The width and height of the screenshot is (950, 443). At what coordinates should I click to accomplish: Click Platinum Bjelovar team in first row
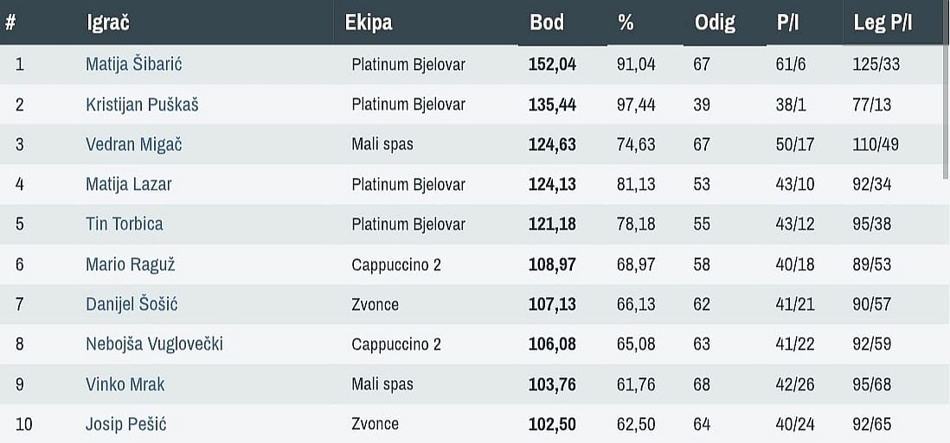(408, 65)
